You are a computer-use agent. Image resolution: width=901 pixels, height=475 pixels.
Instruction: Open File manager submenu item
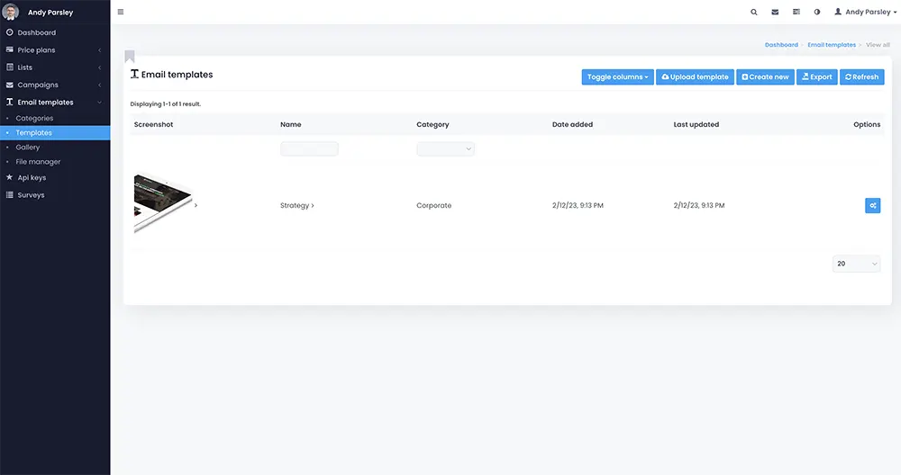pyautogui.click(x=55, y=162)
